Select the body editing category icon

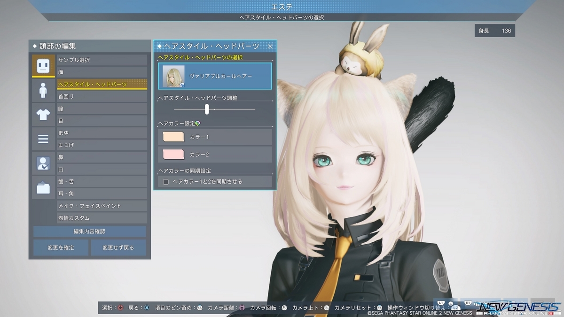tap(43, 90)
